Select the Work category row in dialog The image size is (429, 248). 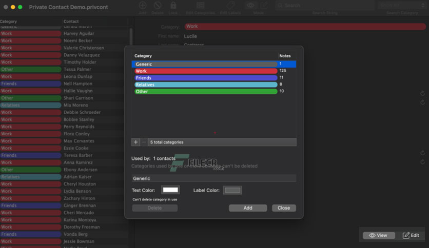tap(213, 71)
